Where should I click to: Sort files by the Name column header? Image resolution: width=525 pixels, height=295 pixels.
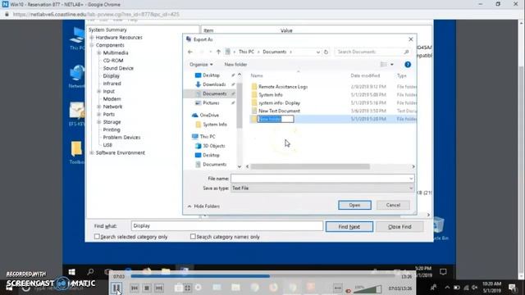pos(257,75)
